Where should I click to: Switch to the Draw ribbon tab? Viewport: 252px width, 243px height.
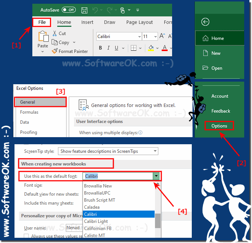pos(110,22)
